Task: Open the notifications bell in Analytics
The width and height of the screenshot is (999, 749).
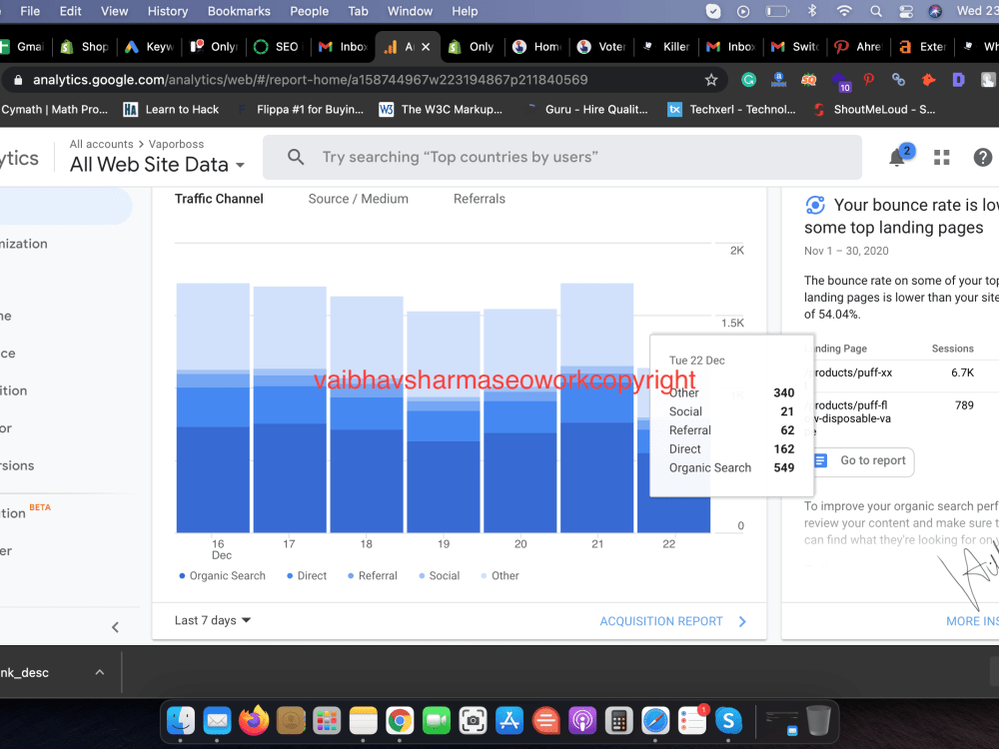Action: coord(897,157)
